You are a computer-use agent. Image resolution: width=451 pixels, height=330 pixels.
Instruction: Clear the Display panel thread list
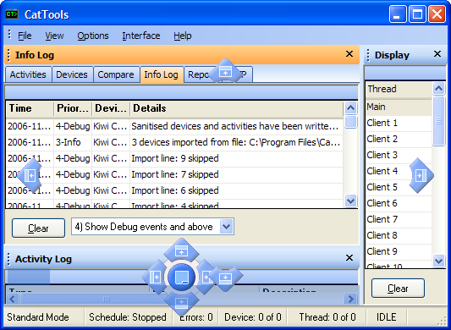[398, 289]
